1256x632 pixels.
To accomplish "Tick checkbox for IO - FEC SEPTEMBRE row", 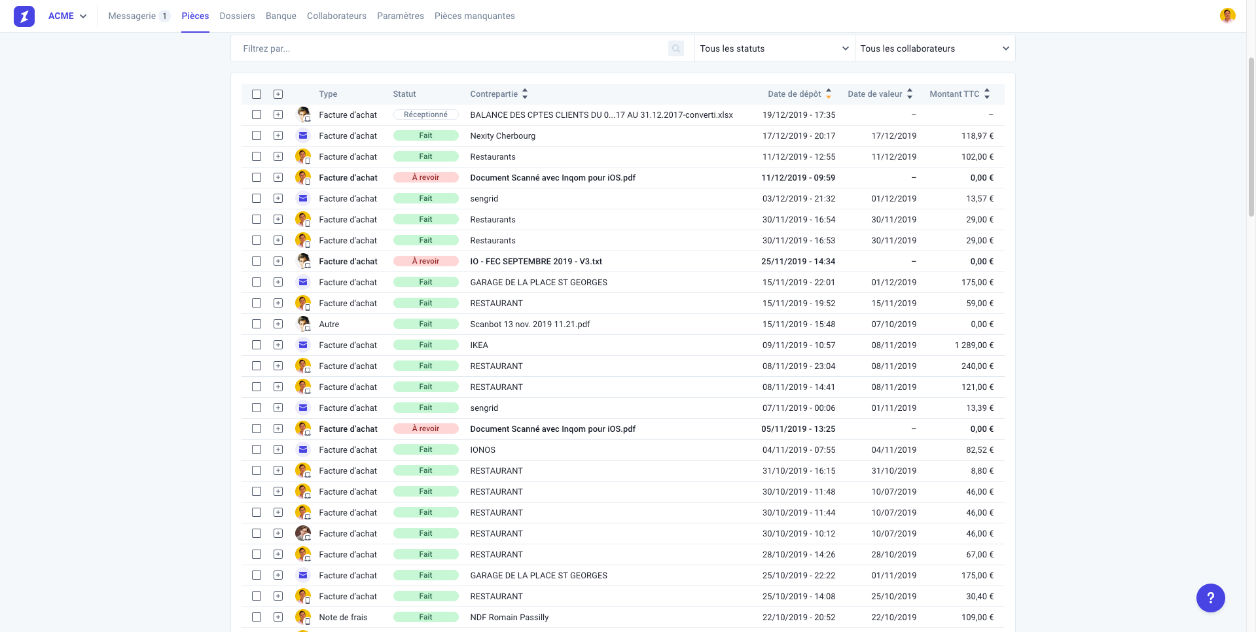I will (x=257, y=261).
